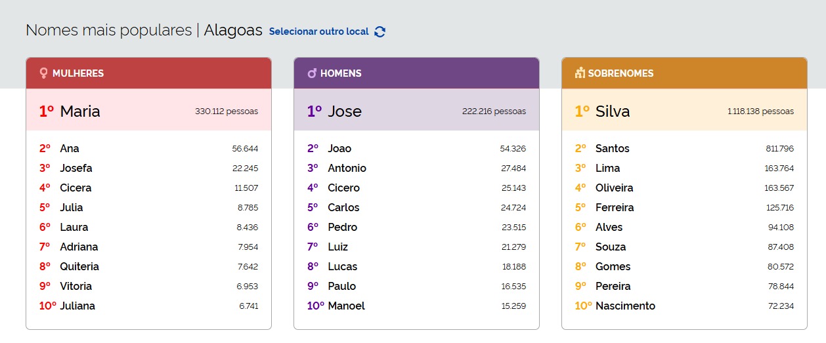Click the refresh icon beside Selecionar outro local
This screenshot has width=826, height=343.
(380, 31)
